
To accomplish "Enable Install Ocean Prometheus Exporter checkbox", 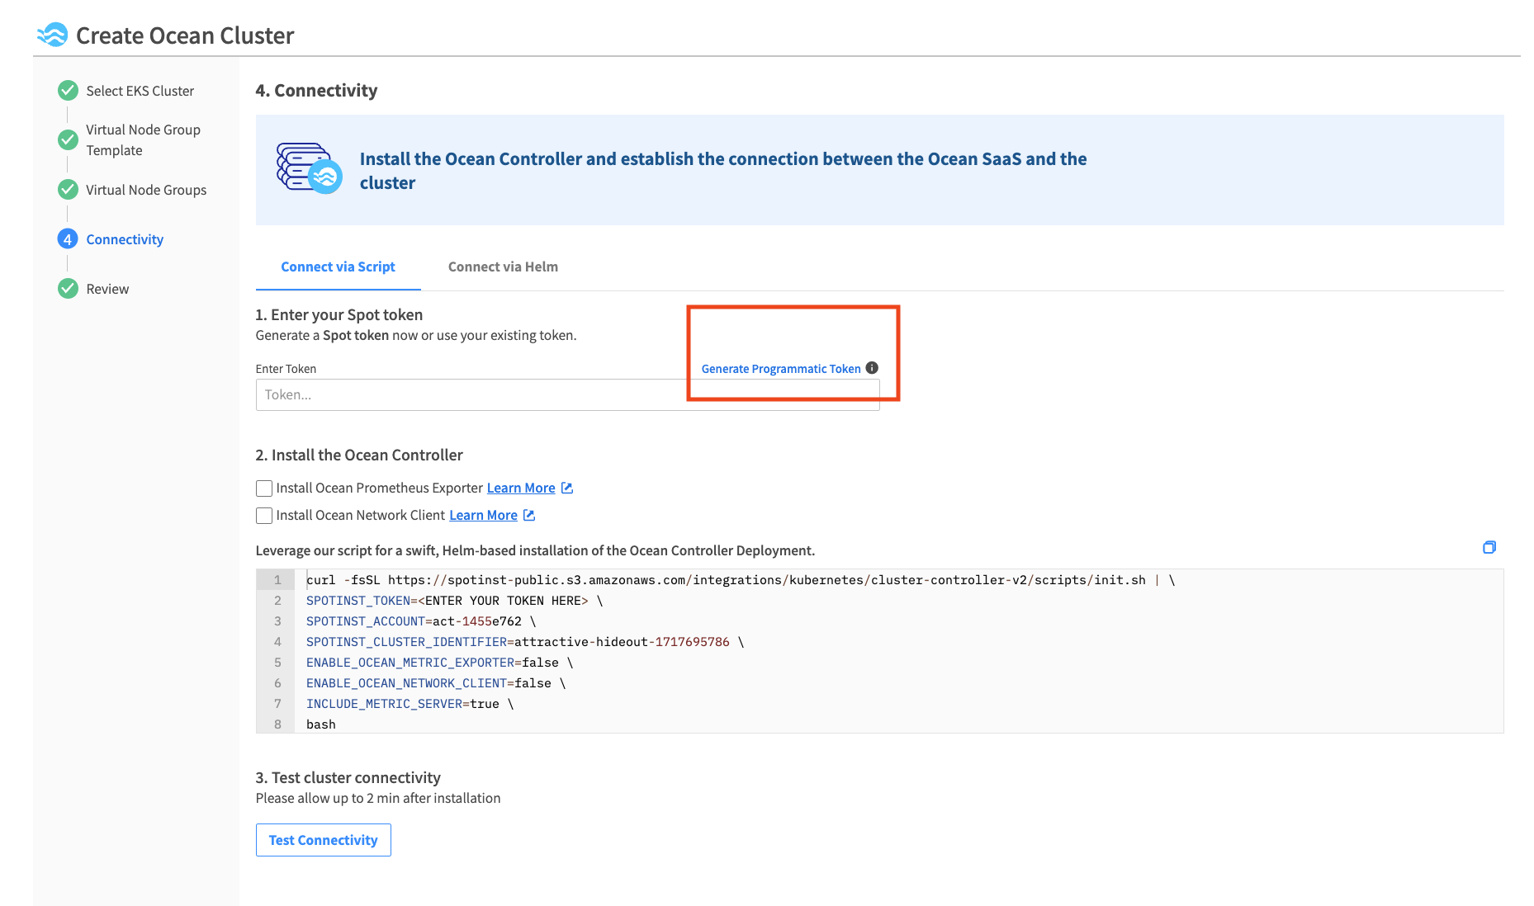I will (264, 488).
